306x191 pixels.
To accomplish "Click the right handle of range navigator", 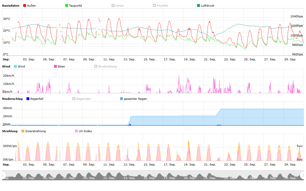I will [302, 175].
